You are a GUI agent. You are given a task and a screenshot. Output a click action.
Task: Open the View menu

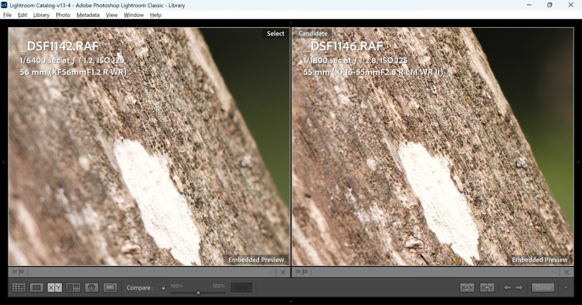point(111,15)
